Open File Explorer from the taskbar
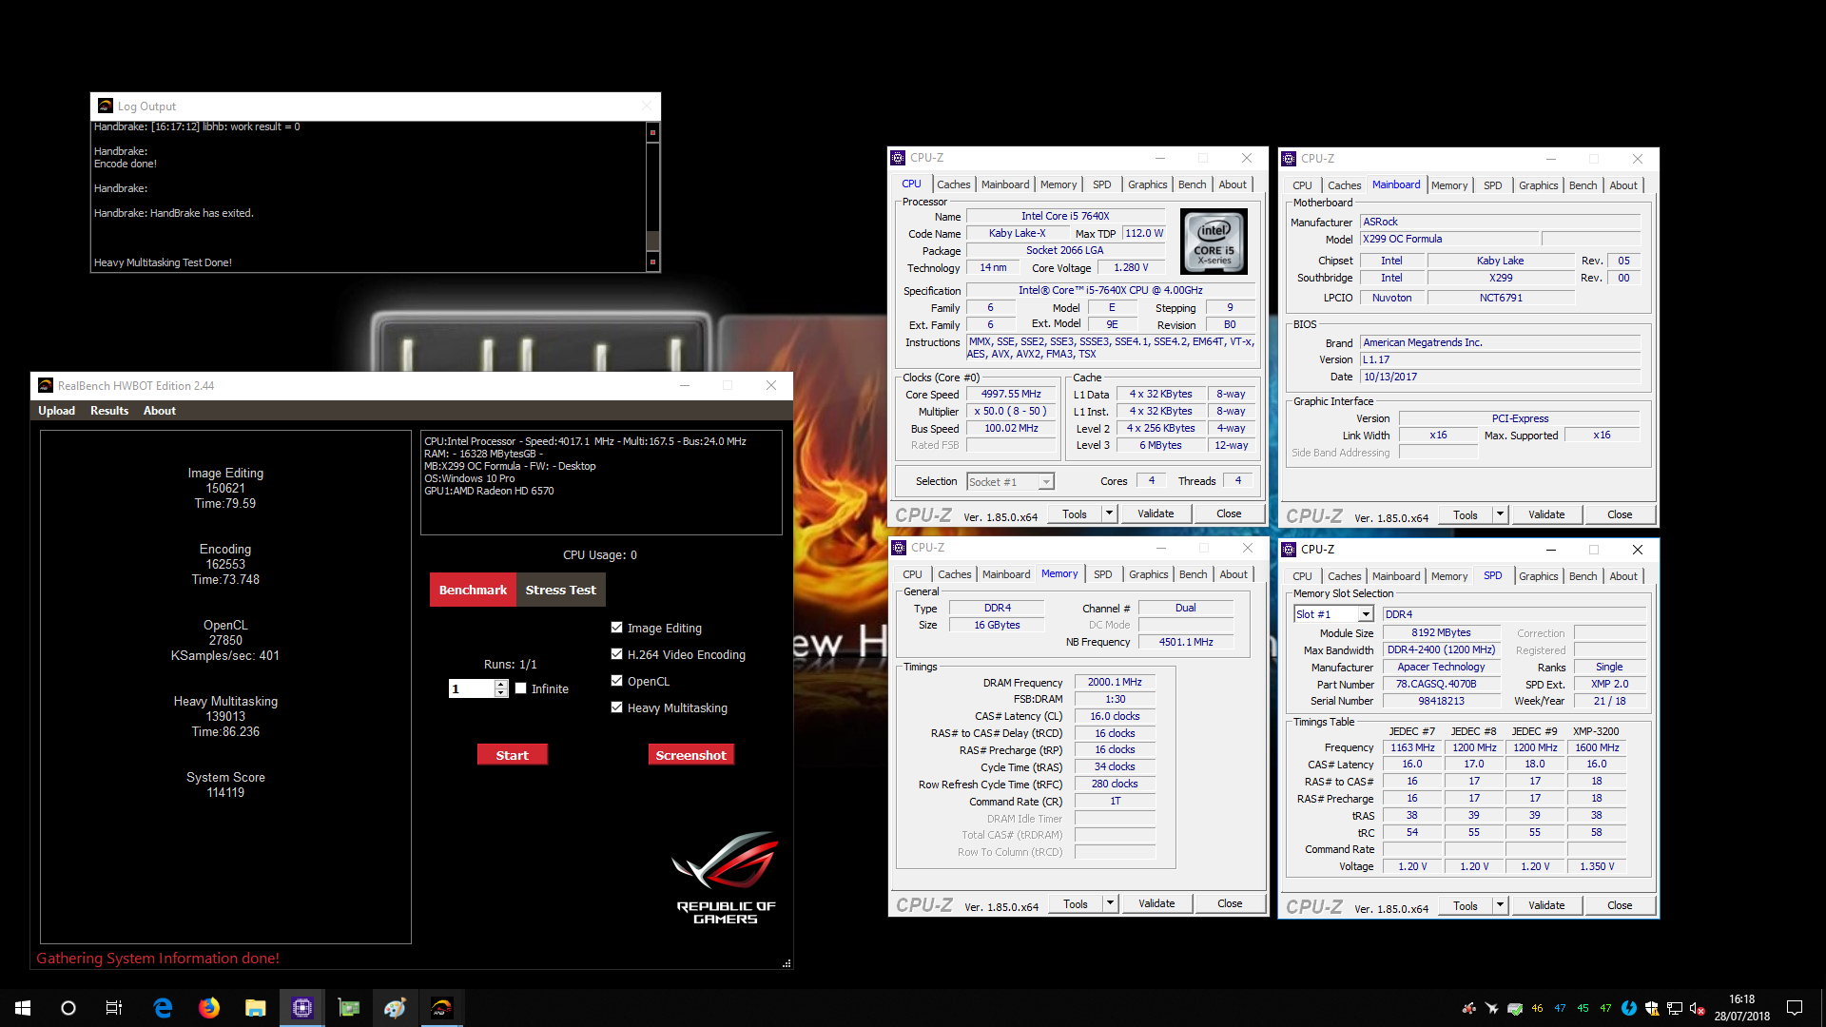 [x=256, y=1008]
